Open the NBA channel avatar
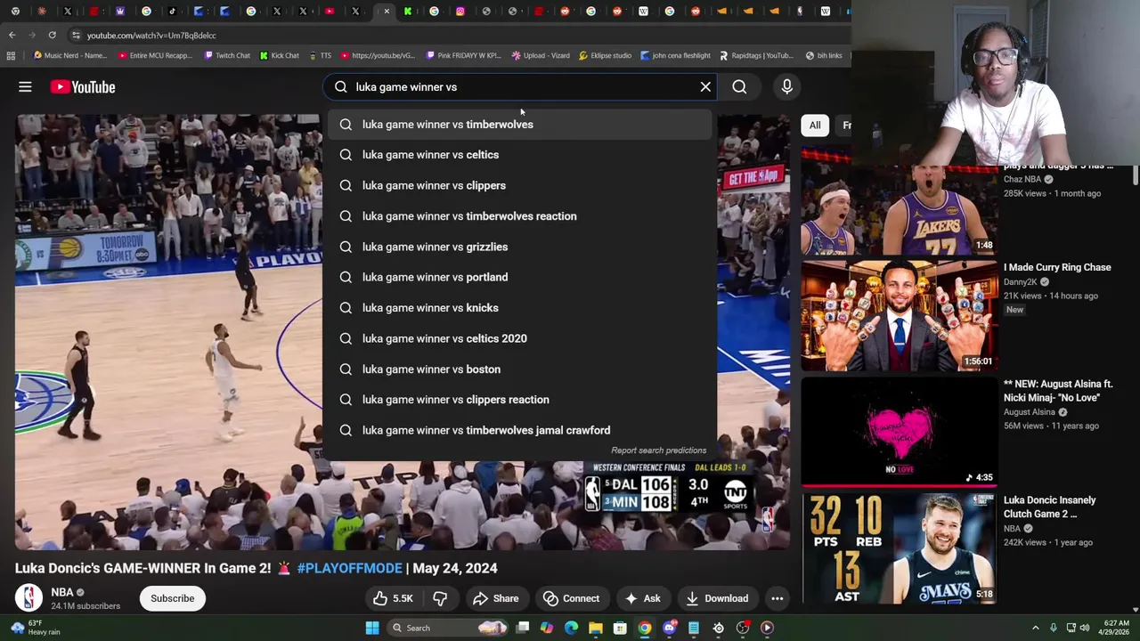Viewport: 1140px width, 641px height. pyautogui.click(x=28, y=598)
